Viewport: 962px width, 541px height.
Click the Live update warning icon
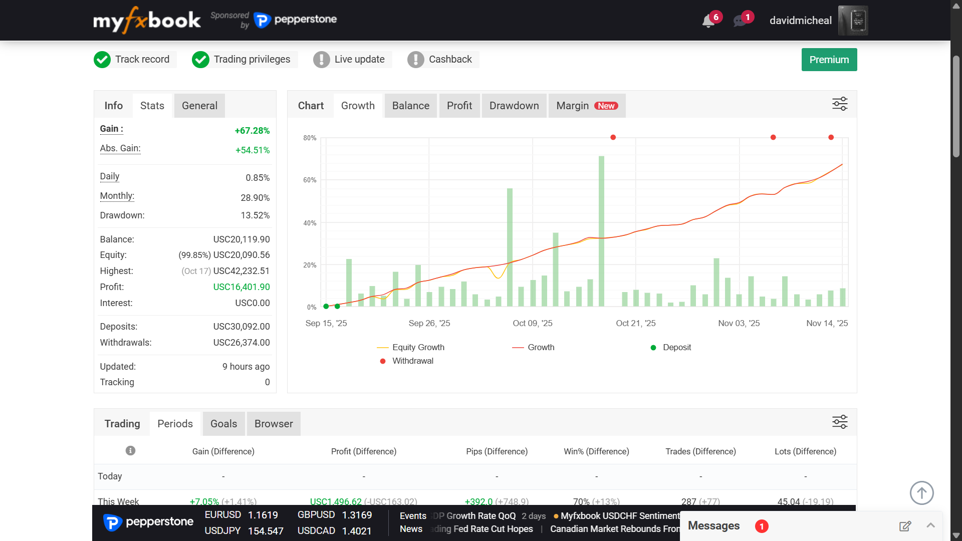[x=322, y=60]
